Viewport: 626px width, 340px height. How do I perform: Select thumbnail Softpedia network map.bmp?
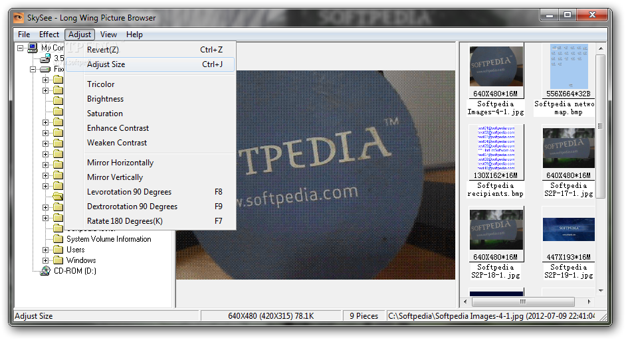click(569, 66)
